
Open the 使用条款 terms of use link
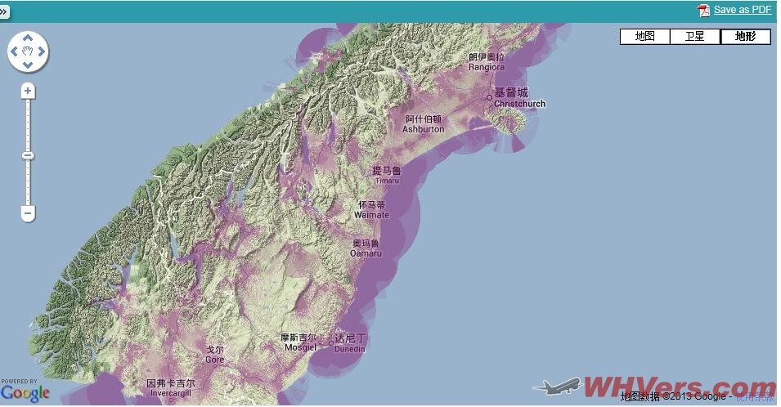(x=753, y=397)
